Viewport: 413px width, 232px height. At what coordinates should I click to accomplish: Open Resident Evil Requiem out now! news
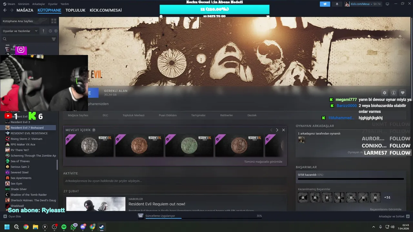(157, 204)
